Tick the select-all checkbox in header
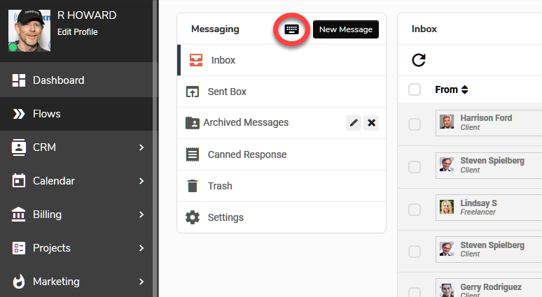542x297 pixels. pos(415,89)
